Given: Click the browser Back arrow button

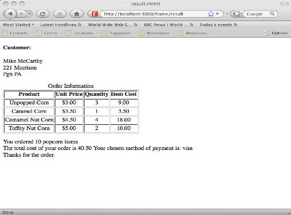Looking at the screenshot, I should (10, 14).
